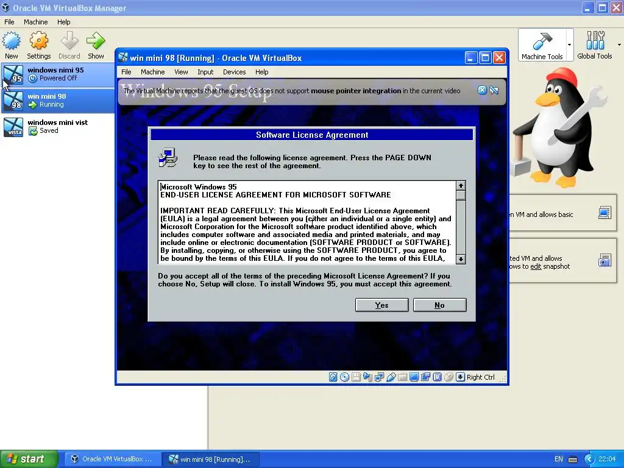Click the do-not-show-again notification icon
The width and height of the screenshot is (624, 468).
(x=494, y=90)
